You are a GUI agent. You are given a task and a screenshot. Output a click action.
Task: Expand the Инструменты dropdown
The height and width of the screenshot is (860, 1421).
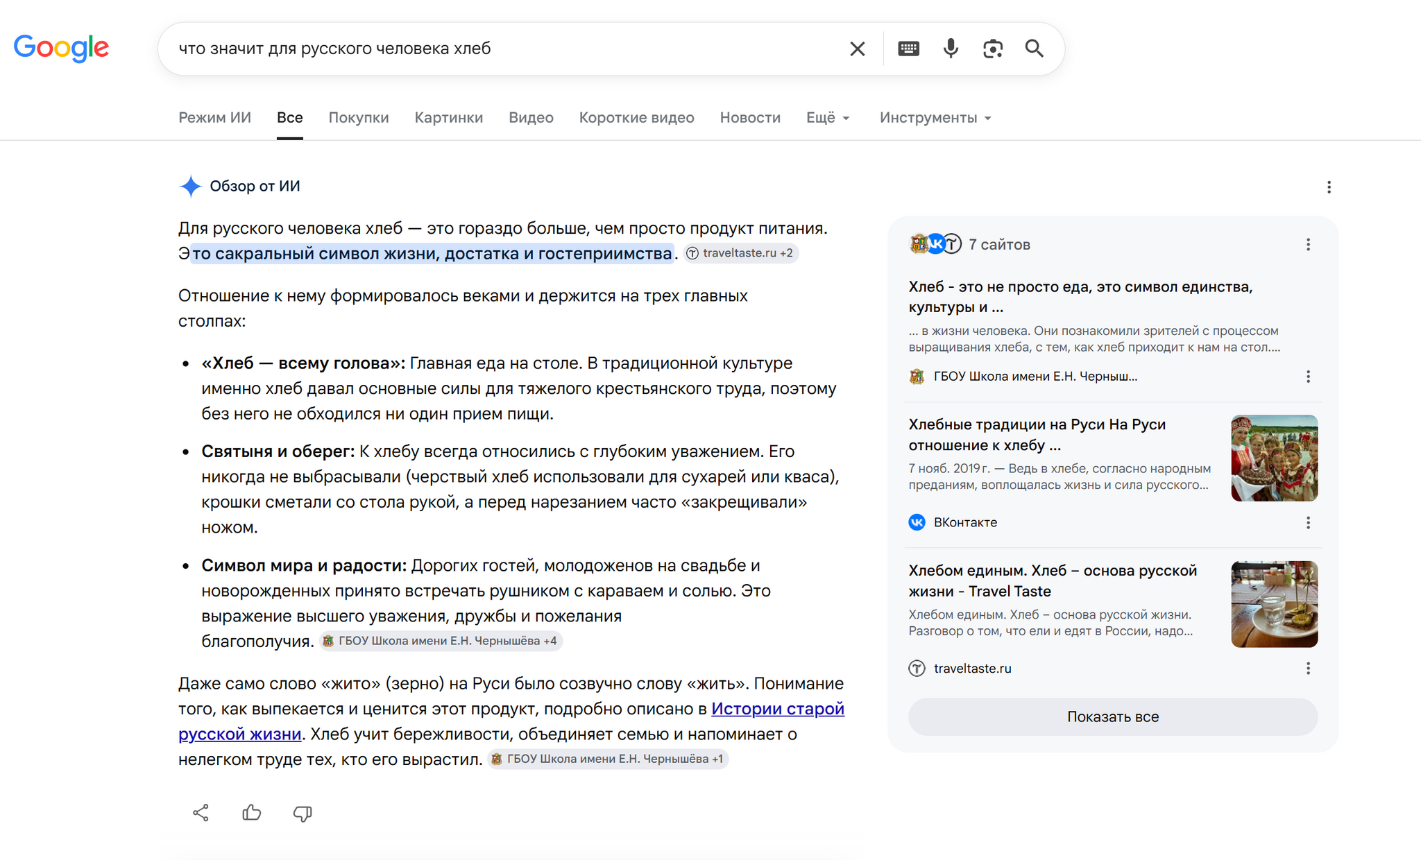[935, 117]
